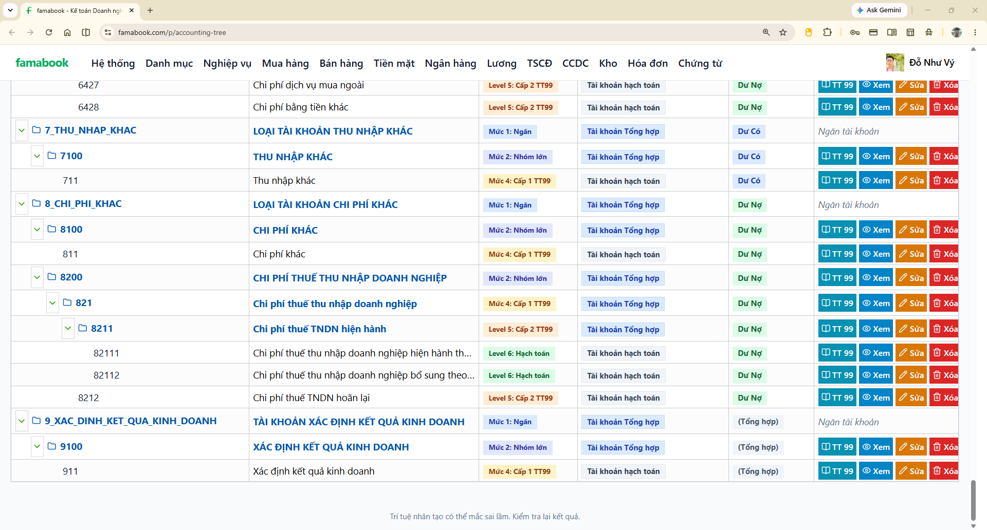
Task: Delete account 8212 with Xóa button
Action: click(x=944, y=398)
